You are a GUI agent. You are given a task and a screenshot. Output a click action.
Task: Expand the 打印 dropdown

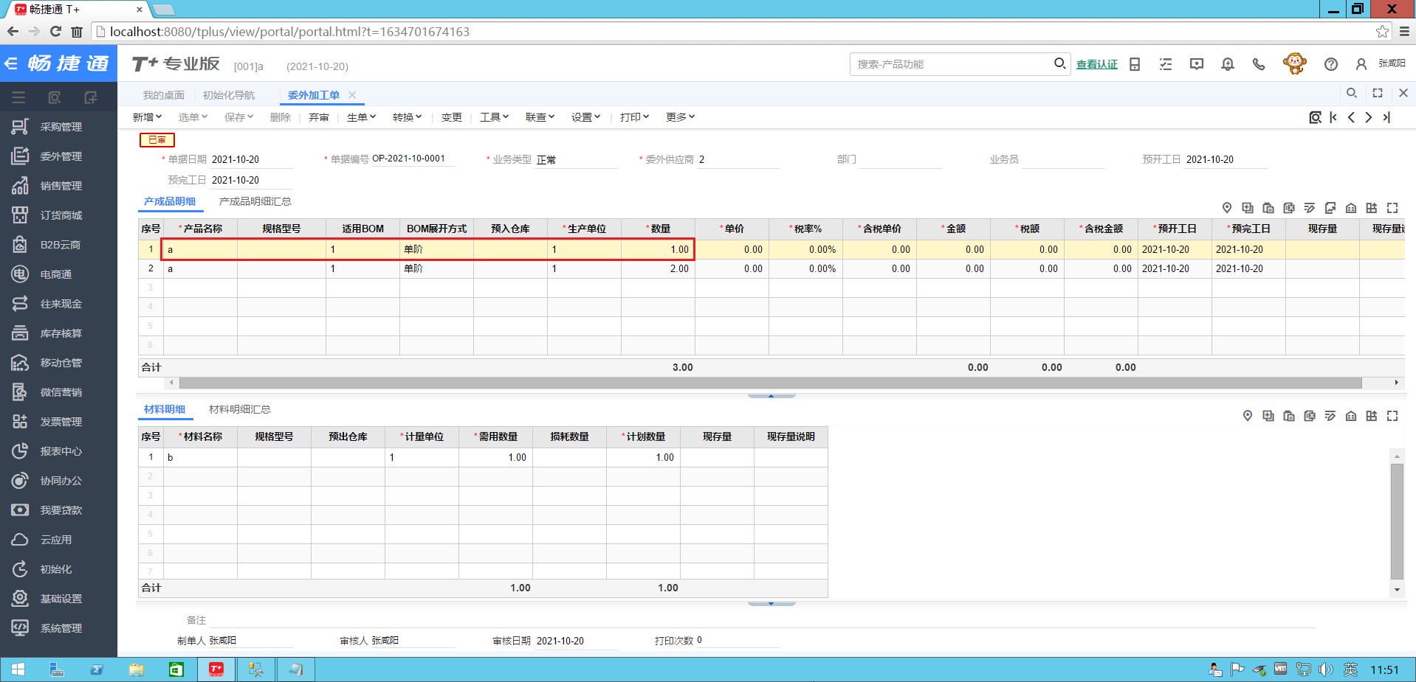pos(634,117)
